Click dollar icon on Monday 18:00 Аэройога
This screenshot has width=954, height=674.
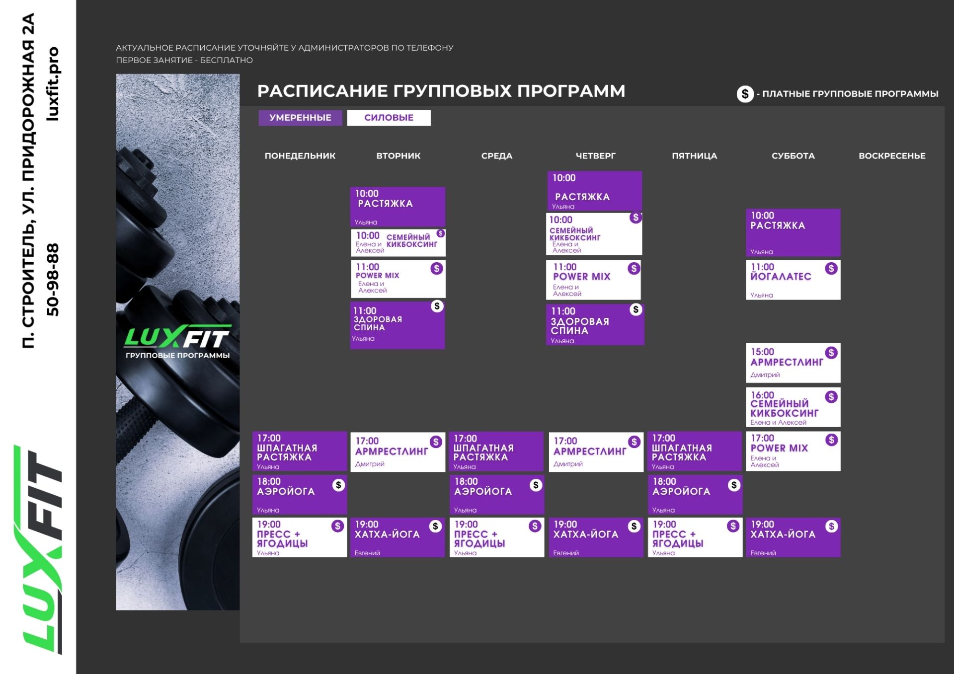(x=338, y=485)
